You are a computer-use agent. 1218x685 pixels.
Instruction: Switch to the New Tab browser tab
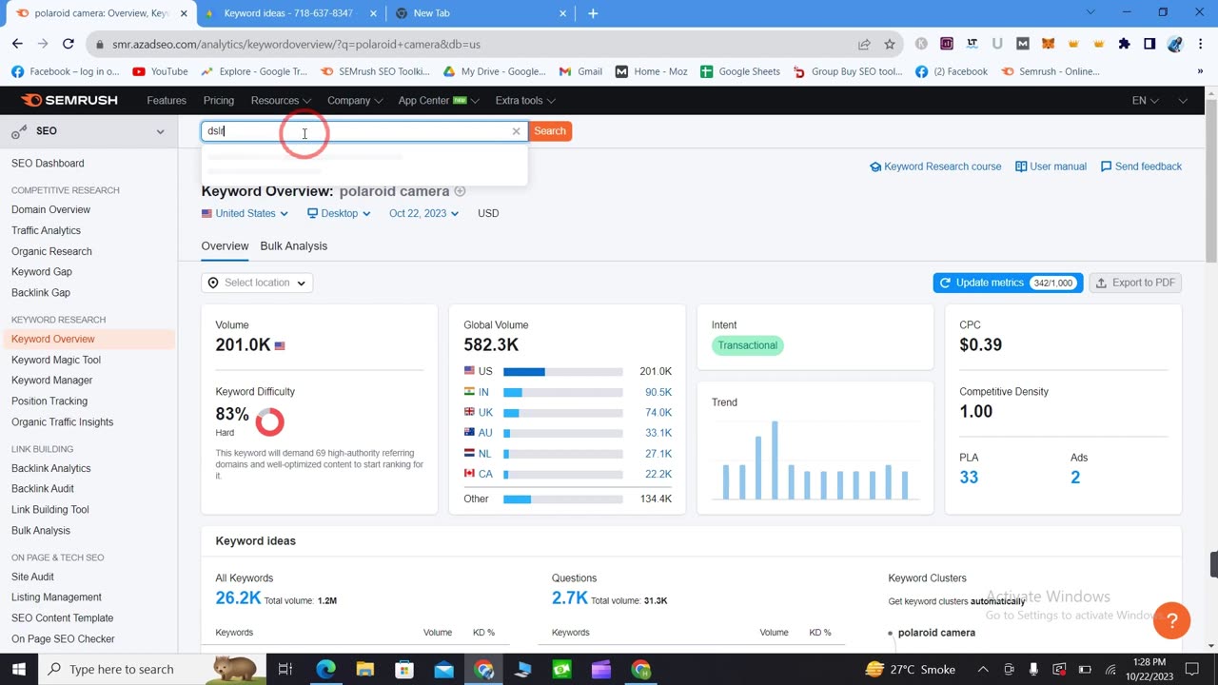click(481, 13)
